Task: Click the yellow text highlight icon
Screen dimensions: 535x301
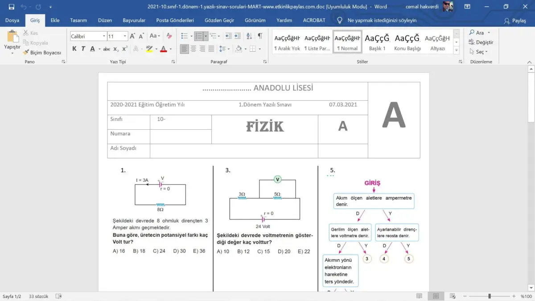Action: [x=149, y=49]
